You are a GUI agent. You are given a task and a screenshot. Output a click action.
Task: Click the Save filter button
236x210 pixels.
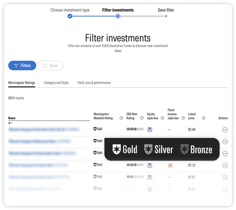[50, 65]
